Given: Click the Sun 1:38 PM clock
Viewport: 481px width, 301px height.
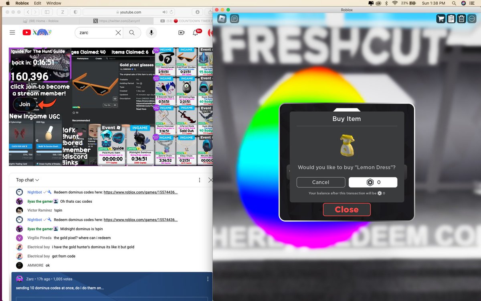Looking at the screenshot, I should tap(434, 3).
